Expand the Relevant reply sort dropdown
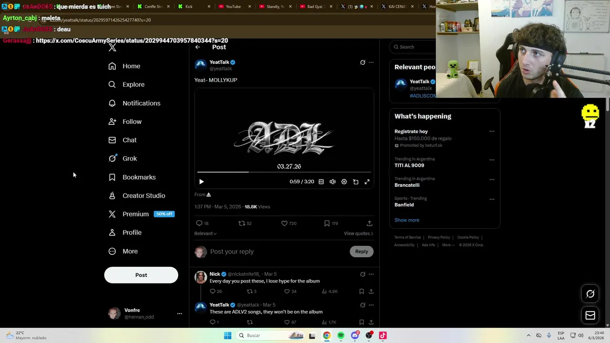The height and width of the screenshot is (343, 610). pyautogui.click(x=205, y=233)
